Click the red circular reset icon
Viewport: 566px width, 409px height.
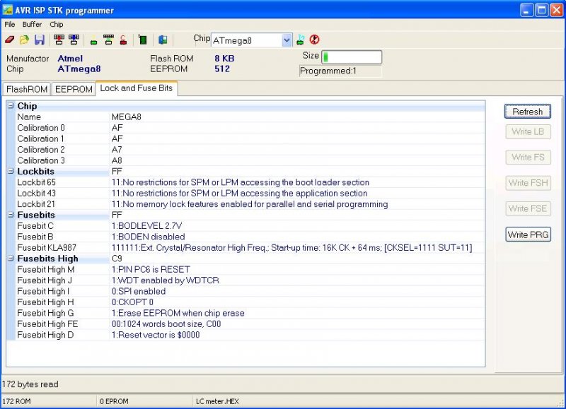(314, 40)
